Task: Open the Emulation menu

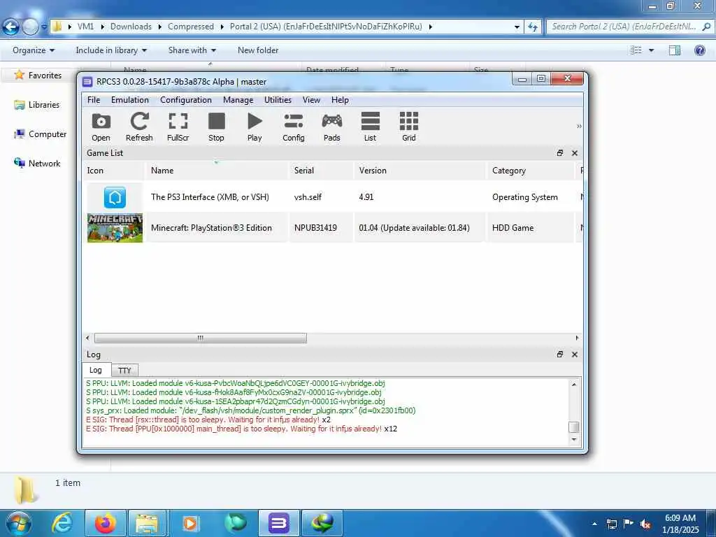Action: click(x=129, y=100)
